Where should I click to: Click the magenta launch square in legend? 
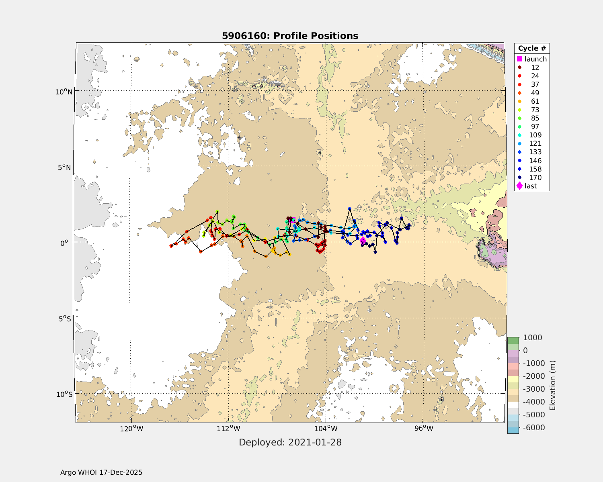tap(519, 59)
